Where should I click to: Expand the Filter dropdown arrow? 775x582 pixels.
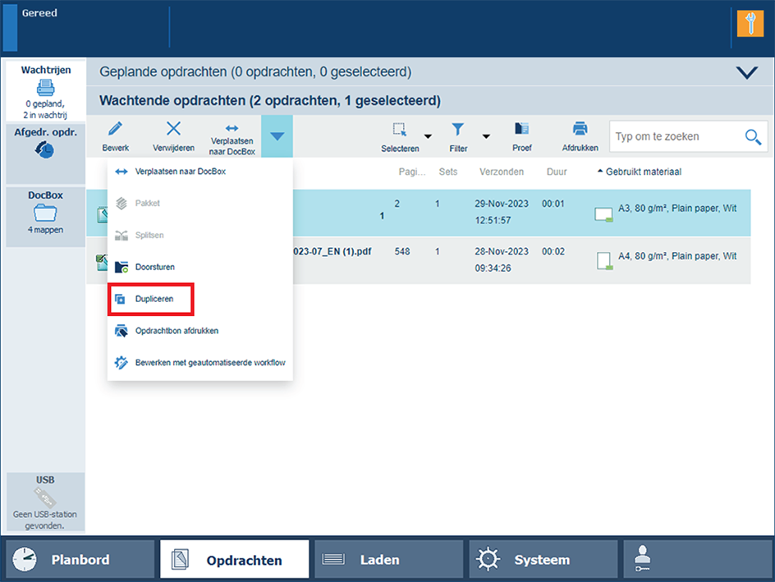pyautogui.click(x=486, y=136)
